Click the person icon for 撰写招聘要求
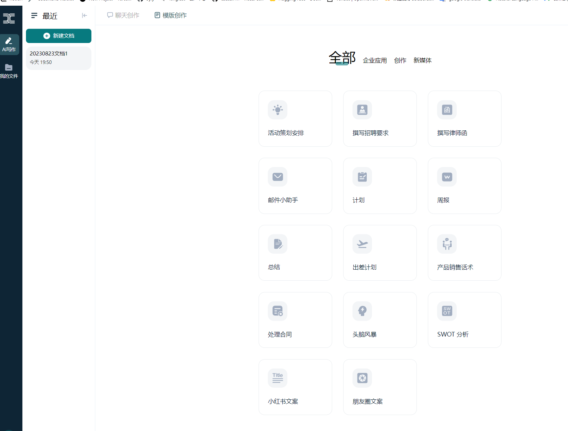 362,110
